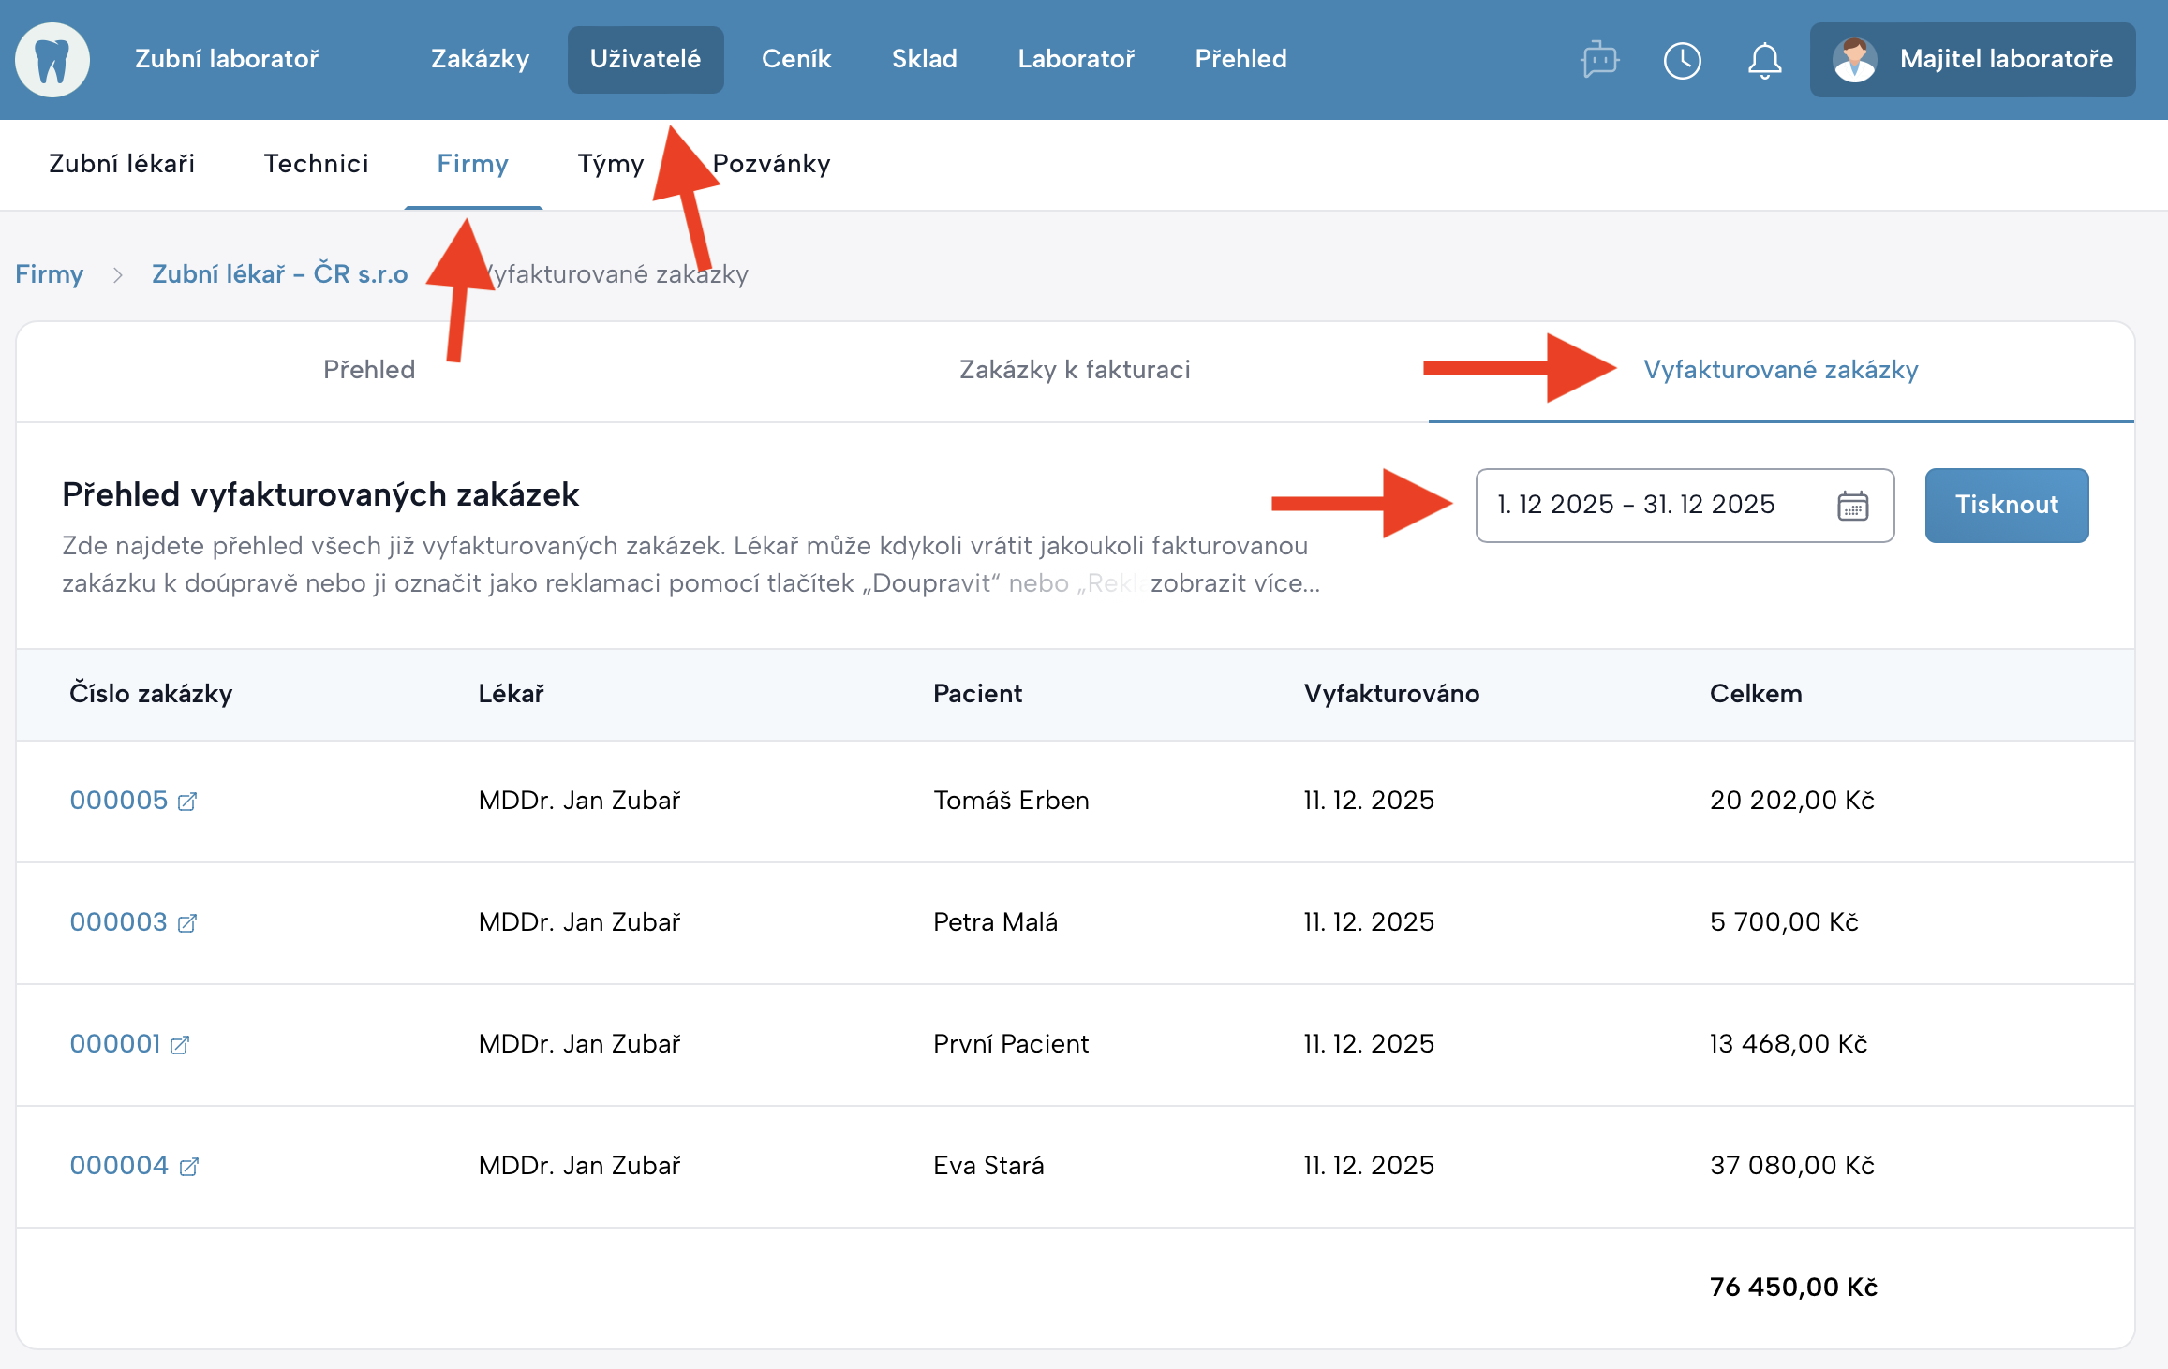
Task: Expand description with zobrazit více
Action: [1235, 583]
